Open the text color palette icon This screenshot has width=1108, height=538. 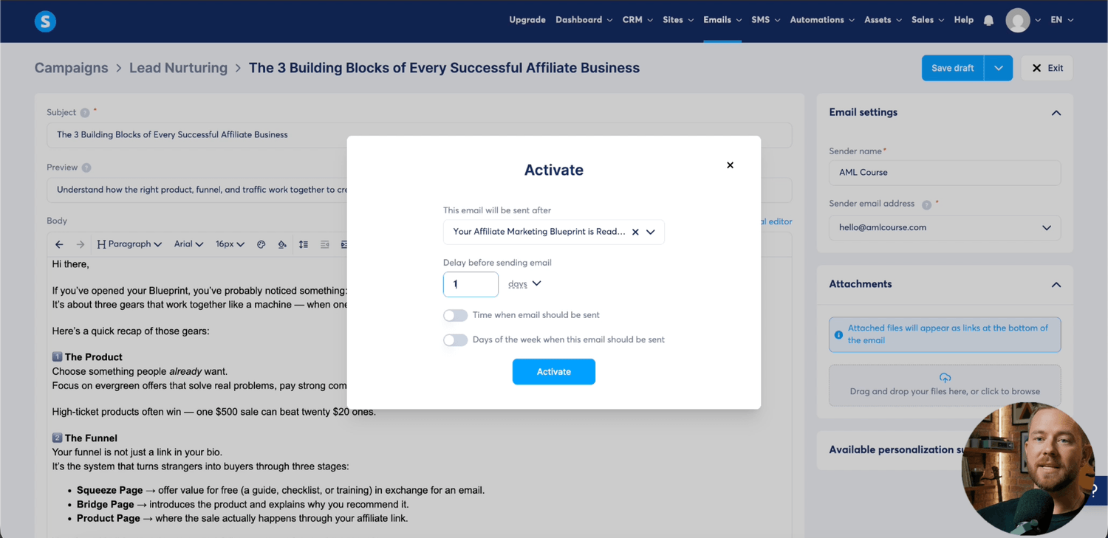click(261, 244)
